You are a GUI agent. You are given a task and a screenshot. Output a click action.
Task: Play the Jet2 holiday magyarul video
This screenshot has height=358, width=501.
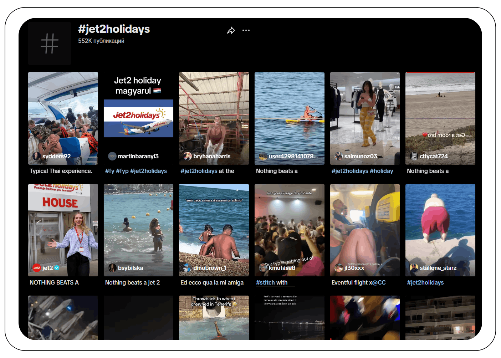click(138, 118)
